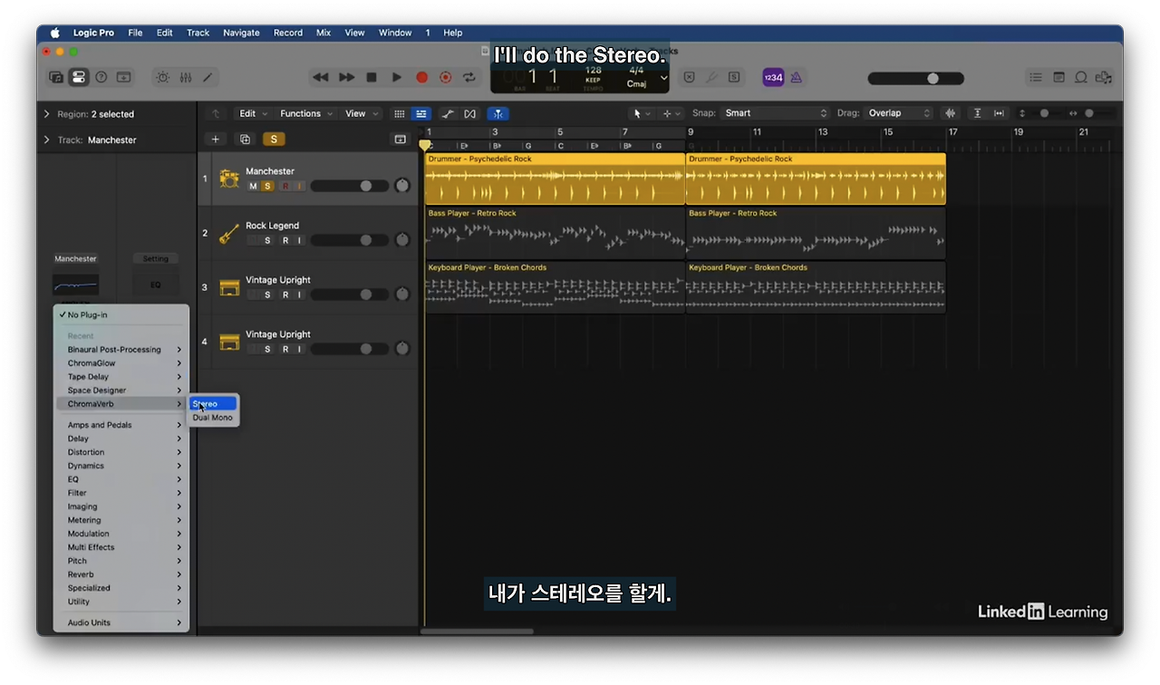
Task: Adjust the master volume slider
Action: [916, 79]
